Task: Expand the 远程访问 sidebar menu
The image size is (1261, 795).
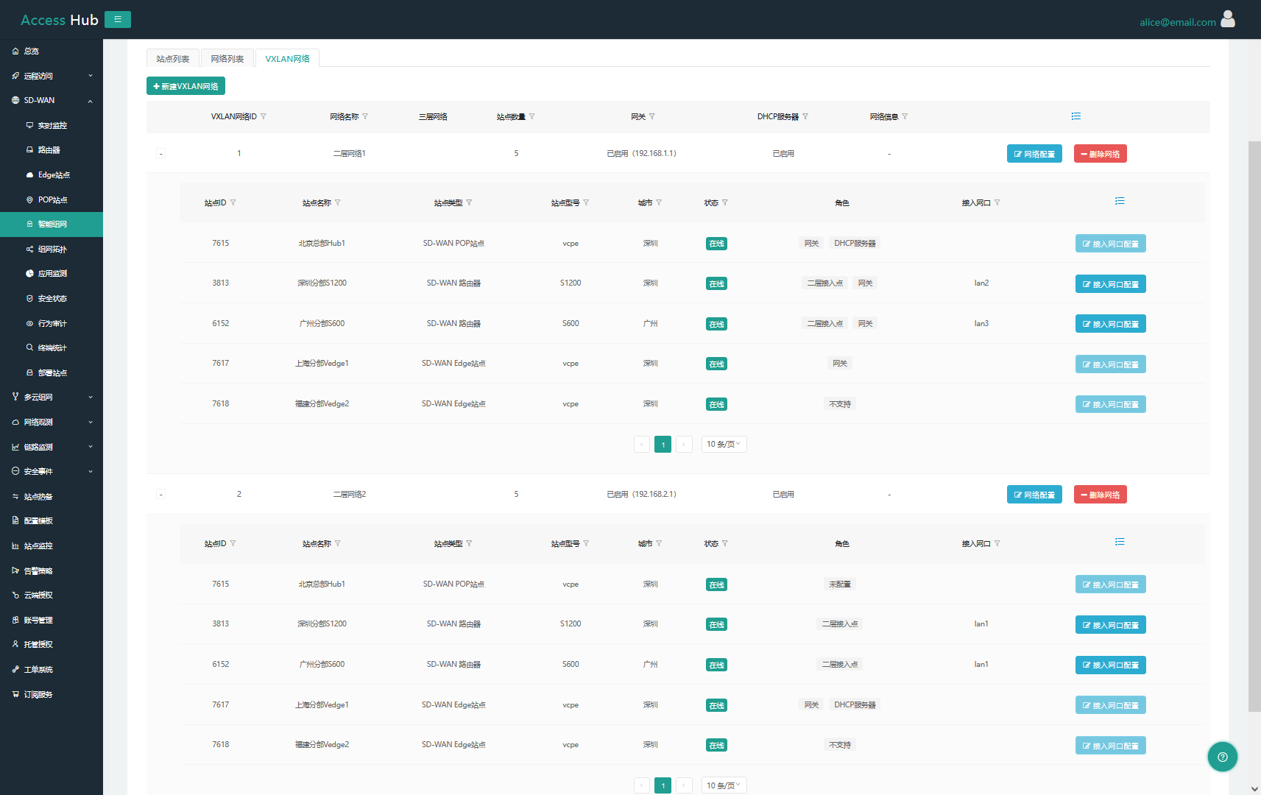Action: 52,76
